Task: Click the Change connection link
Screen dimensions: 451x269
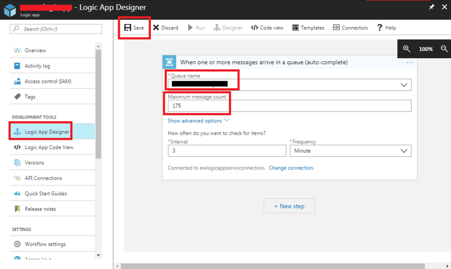Action: 291,168
